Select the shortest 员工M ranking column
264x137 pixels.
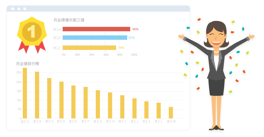tap(171, 113)
